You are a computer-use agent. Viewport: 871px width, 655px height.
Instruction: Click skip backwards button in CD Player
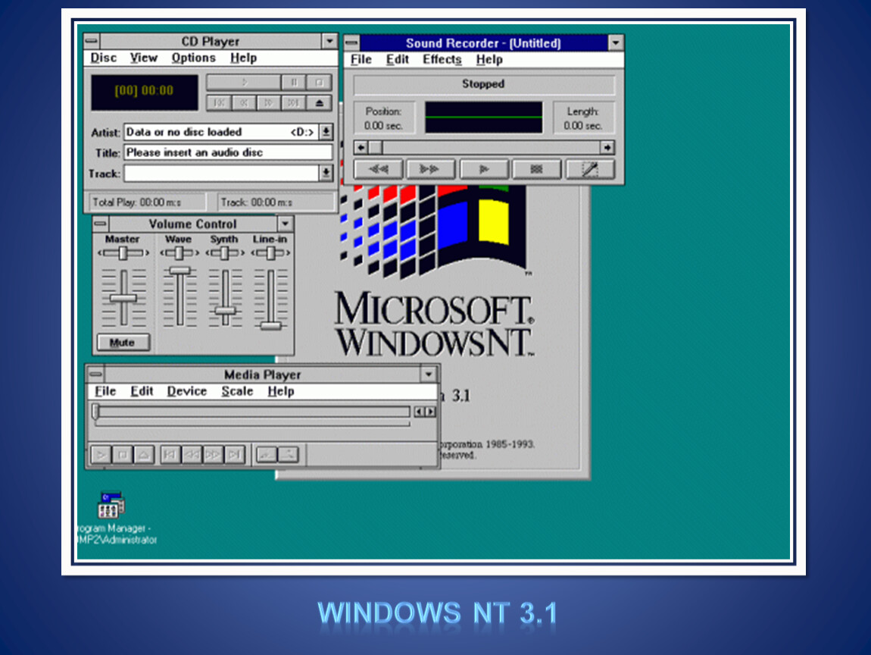244,103
